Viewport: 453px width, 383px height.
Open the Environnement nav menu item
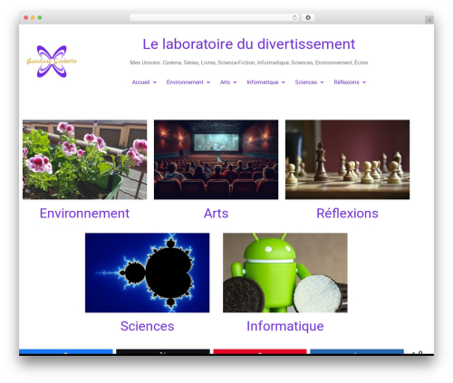tap(185, 82)
